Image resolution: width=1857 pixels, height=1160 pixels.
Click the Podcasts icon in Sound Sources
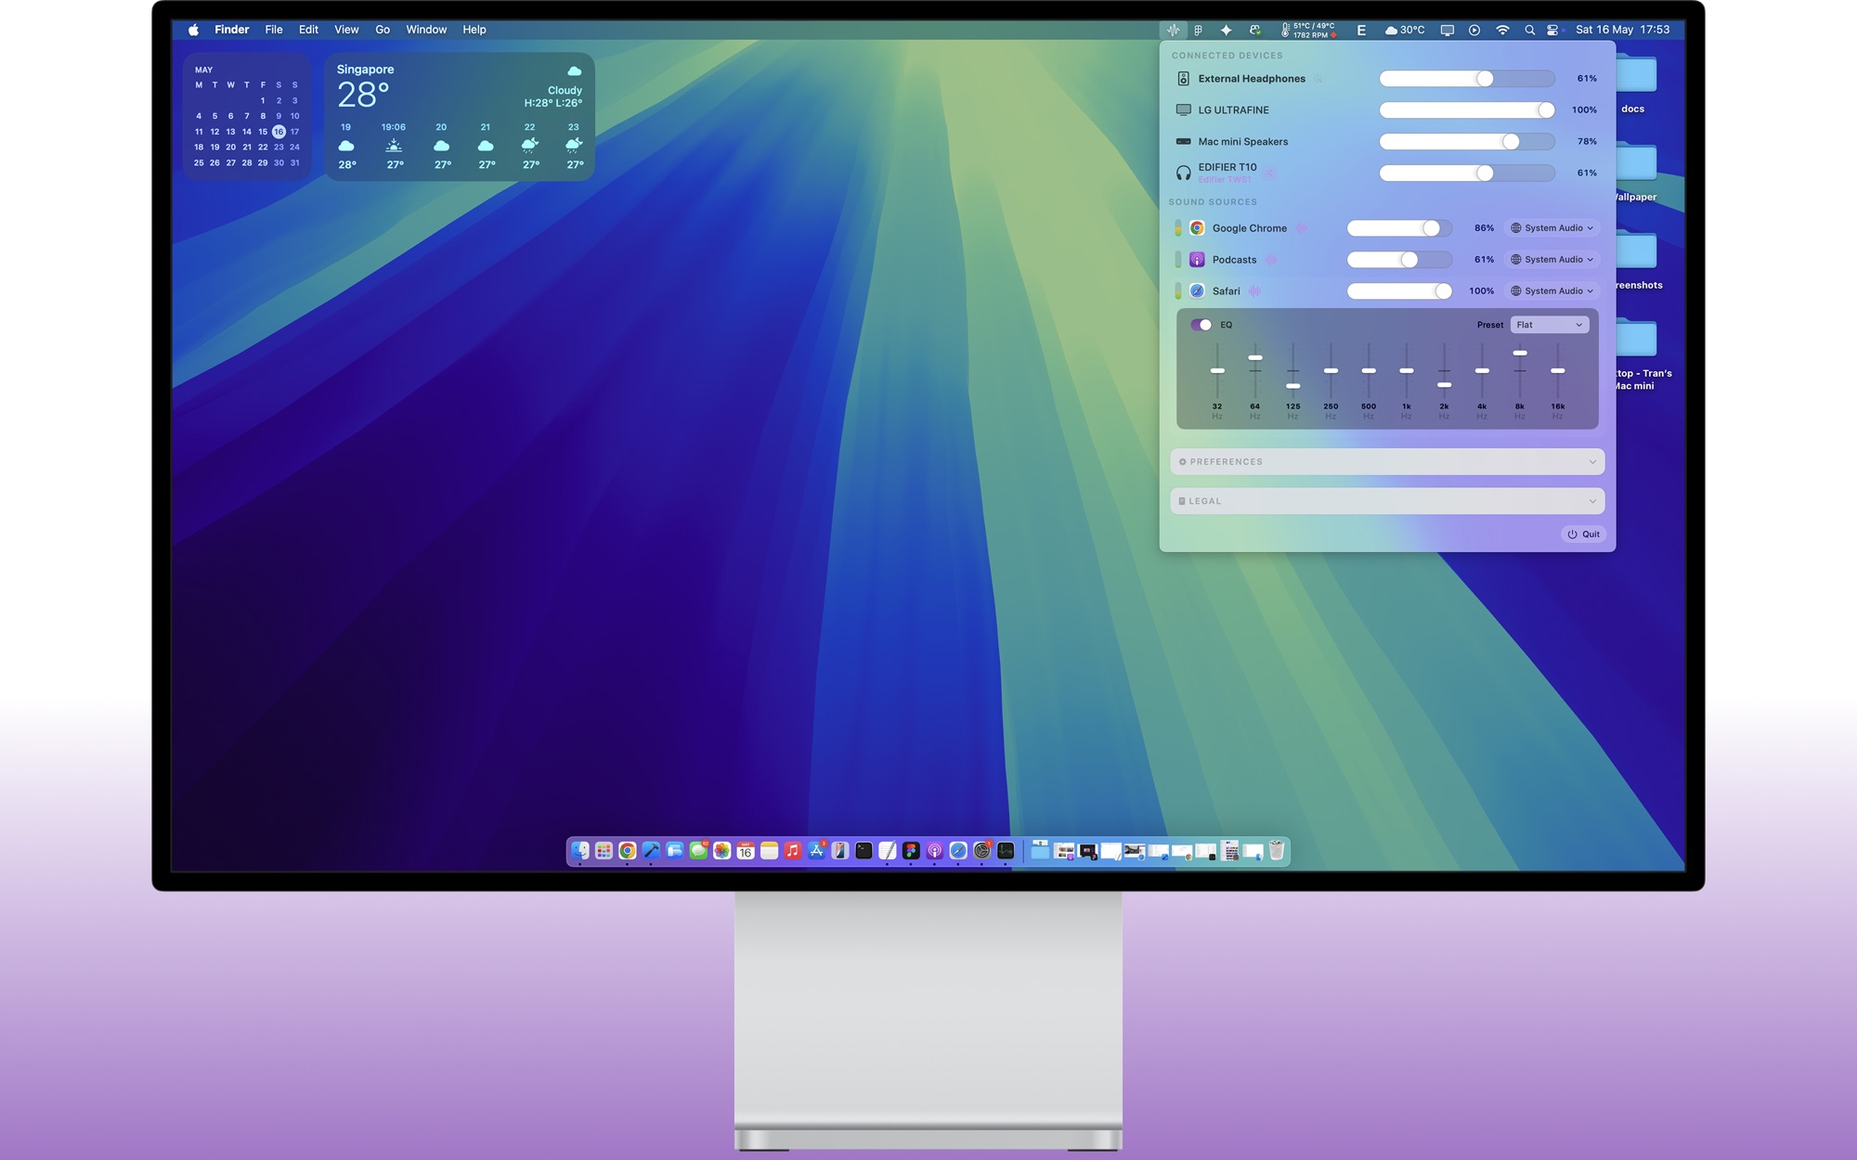1197,260
